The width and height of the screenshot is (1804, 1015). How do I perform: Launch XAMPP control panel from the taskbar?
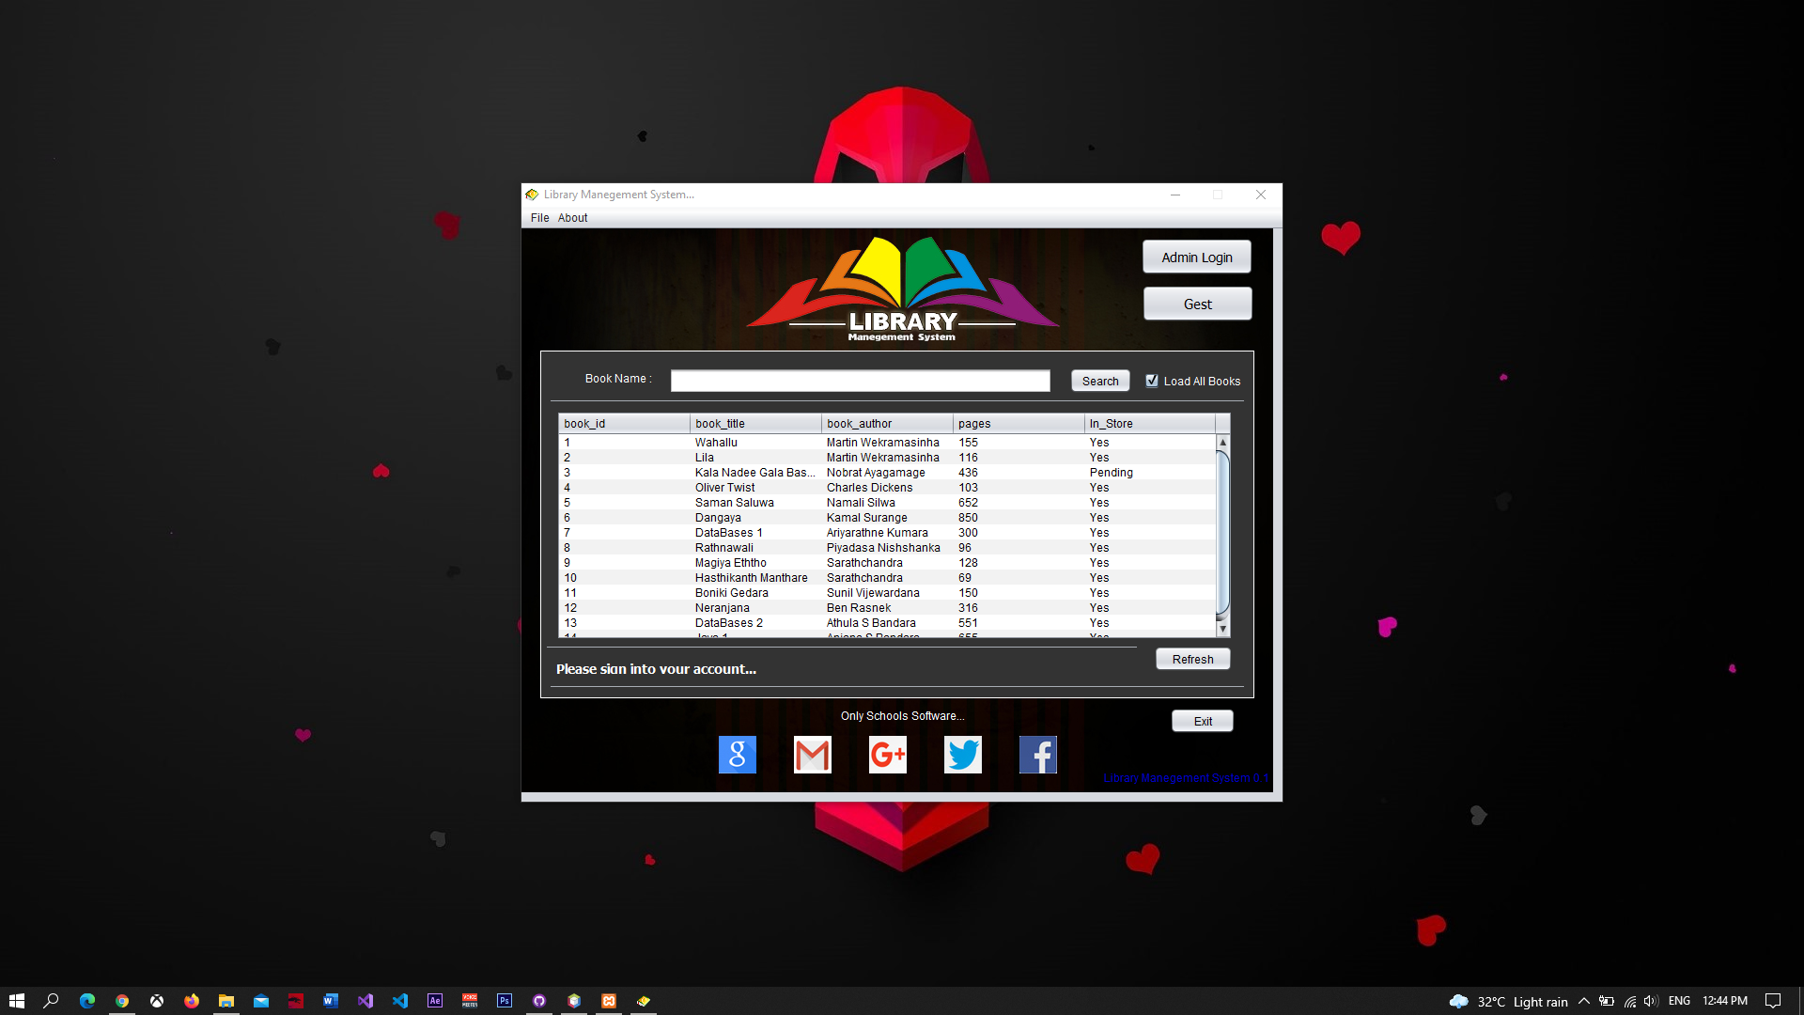(x=609, y=1000)
